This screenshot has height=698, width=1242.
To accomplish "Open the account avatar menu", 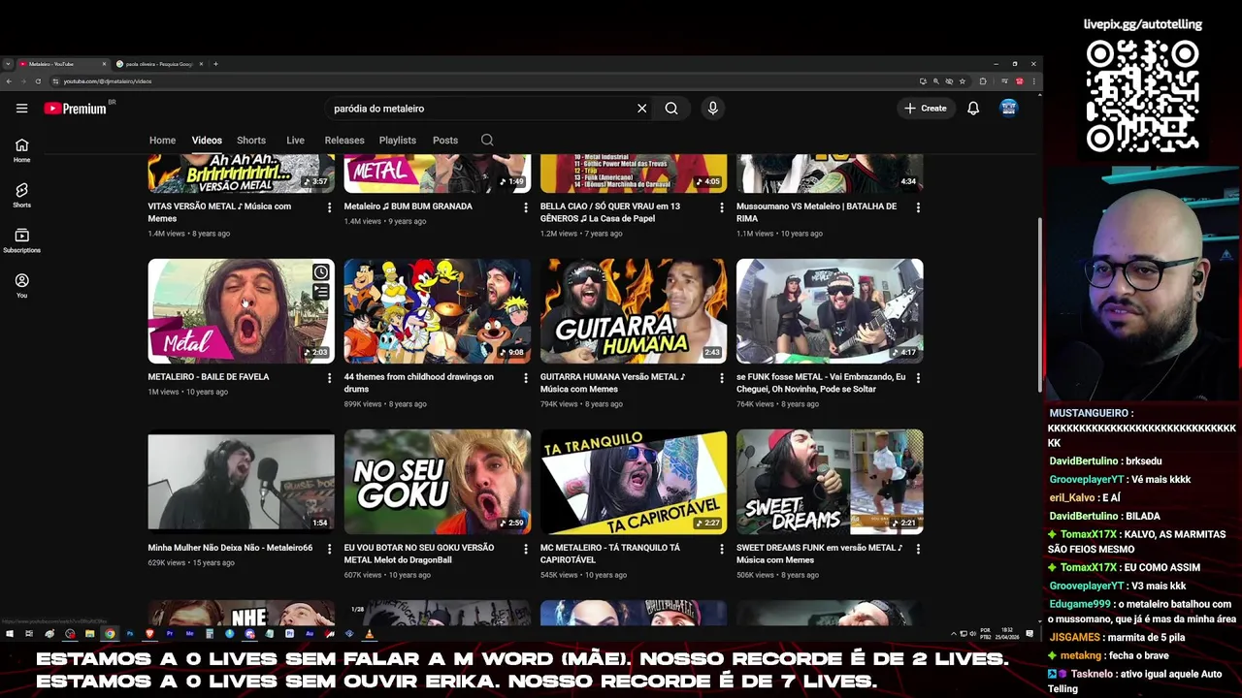I will 1009,109.
